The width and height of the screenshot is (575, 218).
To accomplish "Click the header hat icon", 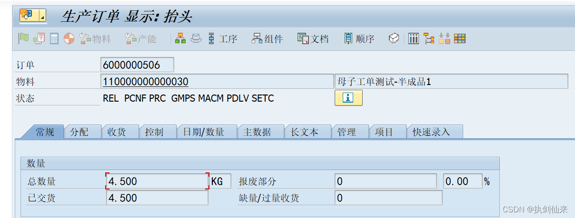I will 196,38.
